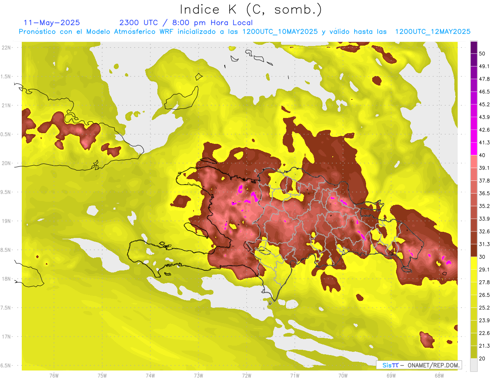Click the '49.1' legend value
The image size is (493, 381).
point(484,66)
